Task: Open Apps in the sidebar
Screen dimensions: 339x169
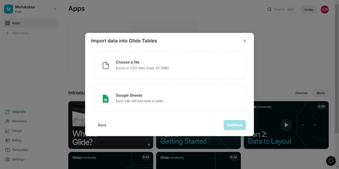Action: tap(31, 23)
